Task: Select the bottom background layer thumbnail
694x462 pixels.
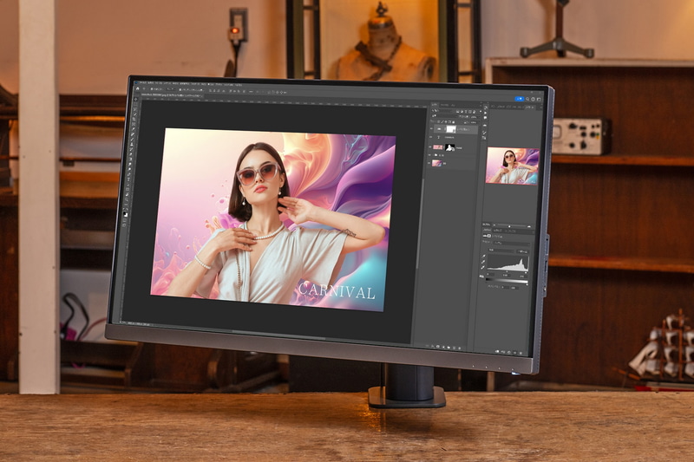Action: tap(437, 163)
